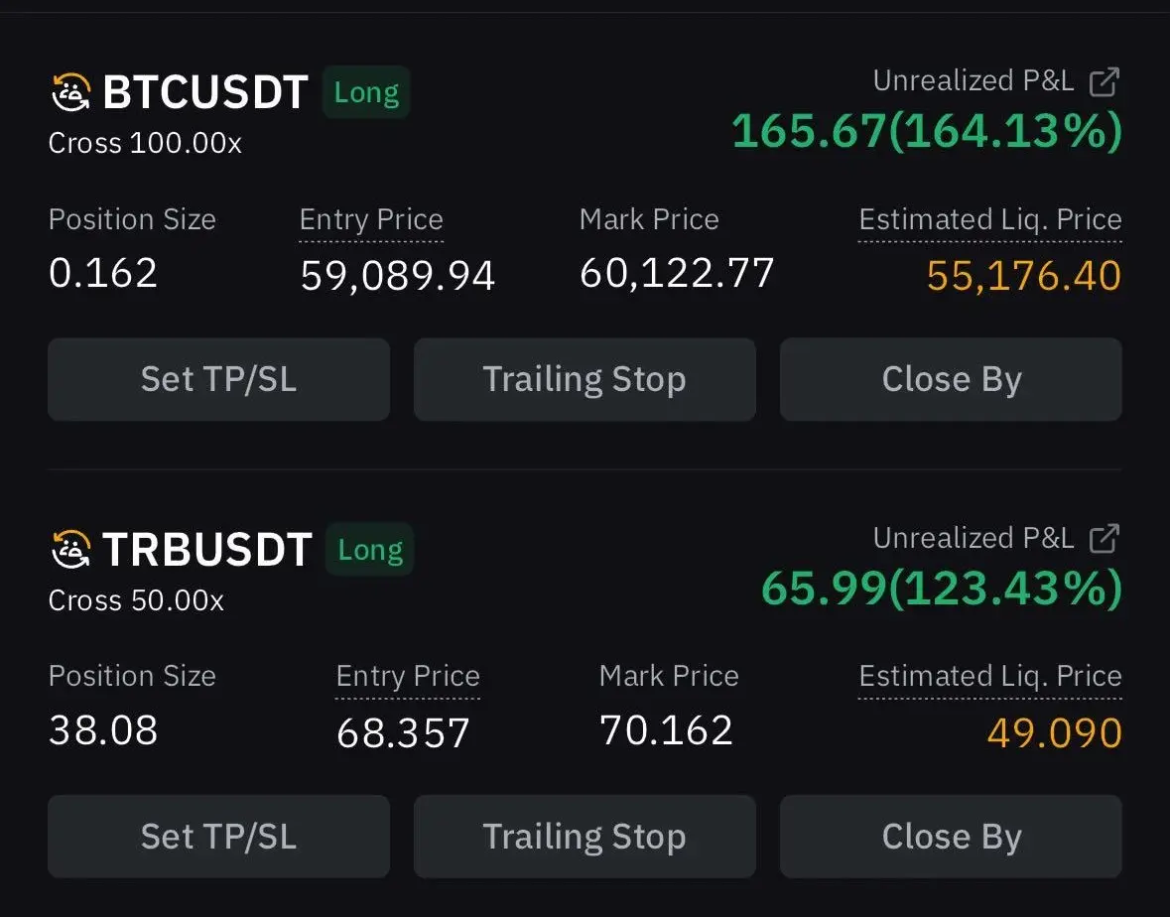Open the TRBUSDT pair title
The width and height of the screenshot is (1170, 917).
207,549
